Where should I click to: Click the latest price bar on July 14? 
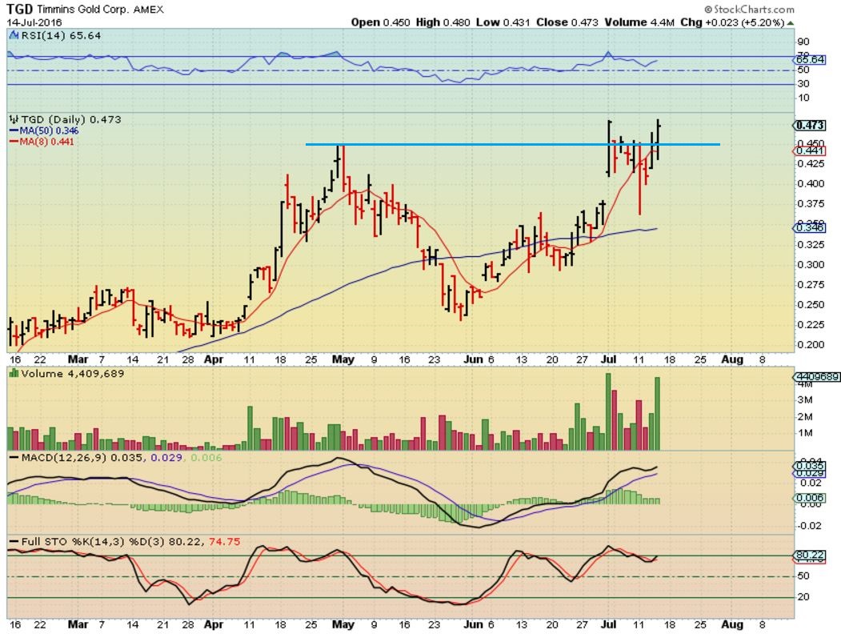coord(658,139)
